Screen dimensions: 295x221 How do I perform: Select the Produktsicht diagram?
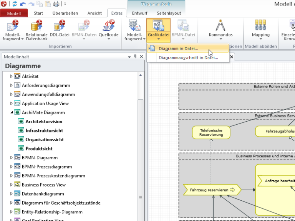point(39,148)
